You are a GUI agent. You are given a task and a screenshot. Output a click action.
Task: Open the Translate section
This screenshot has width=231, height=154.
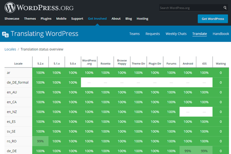(x=199, y=34)
